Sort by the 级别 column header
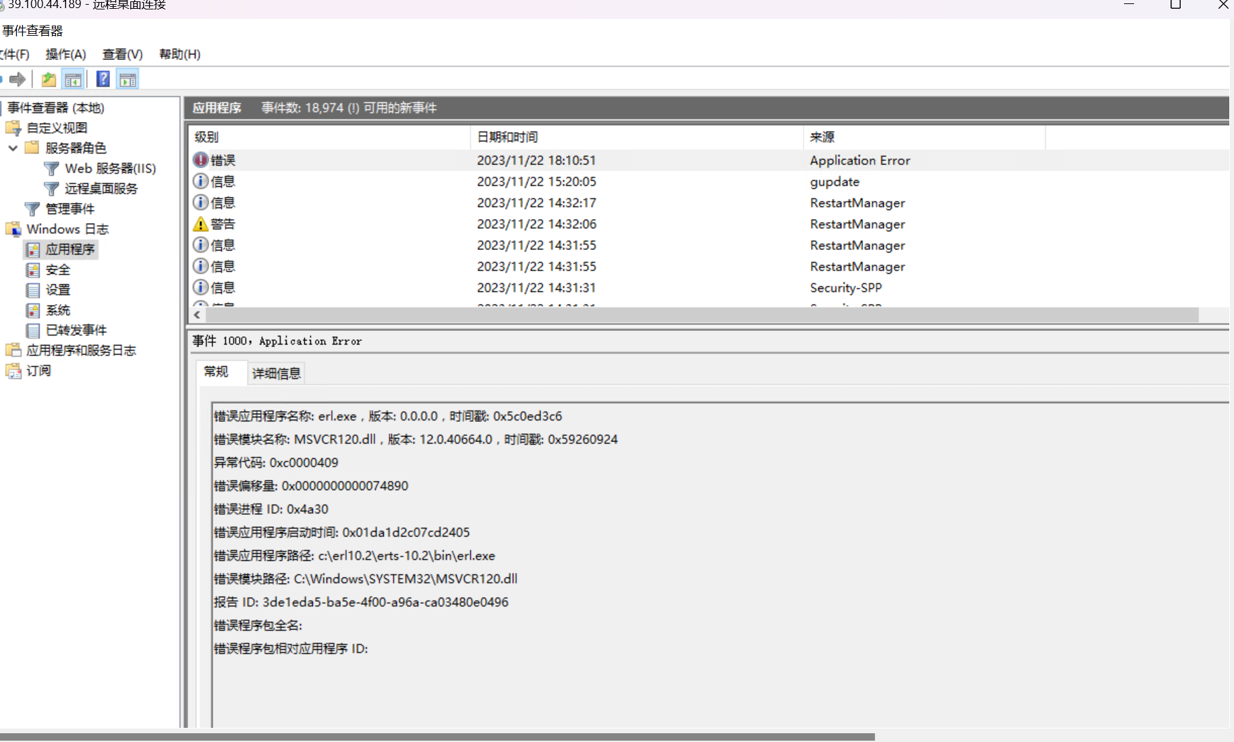 click(x=329, y=137)
